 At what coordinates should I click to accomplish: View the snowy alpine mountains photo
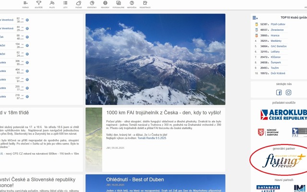pos(155,59)
